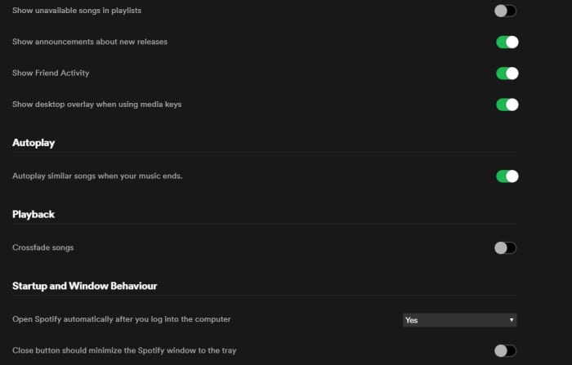Viewport: 572px width, 365px height.
Task: Switch off Autoplay similar songs
Action: click(507, 176)
